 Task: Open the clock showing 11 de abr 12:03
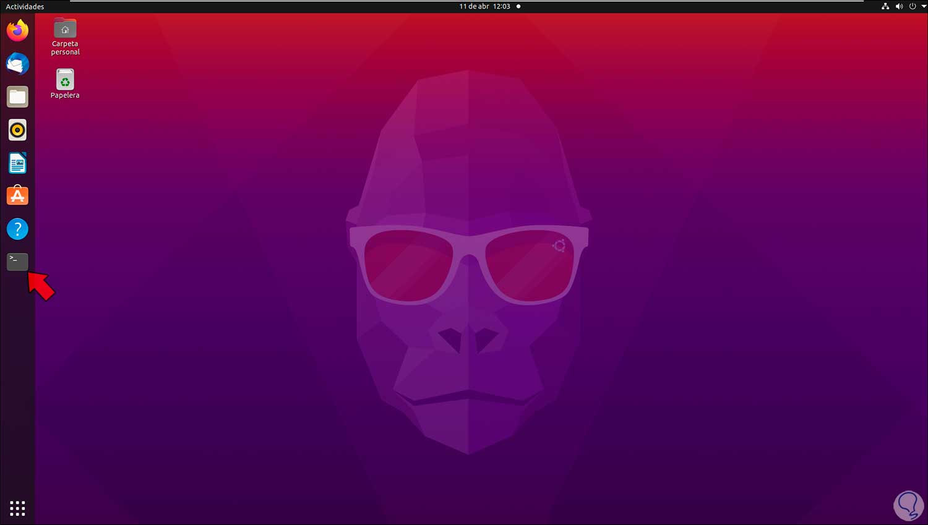(485, 6)
